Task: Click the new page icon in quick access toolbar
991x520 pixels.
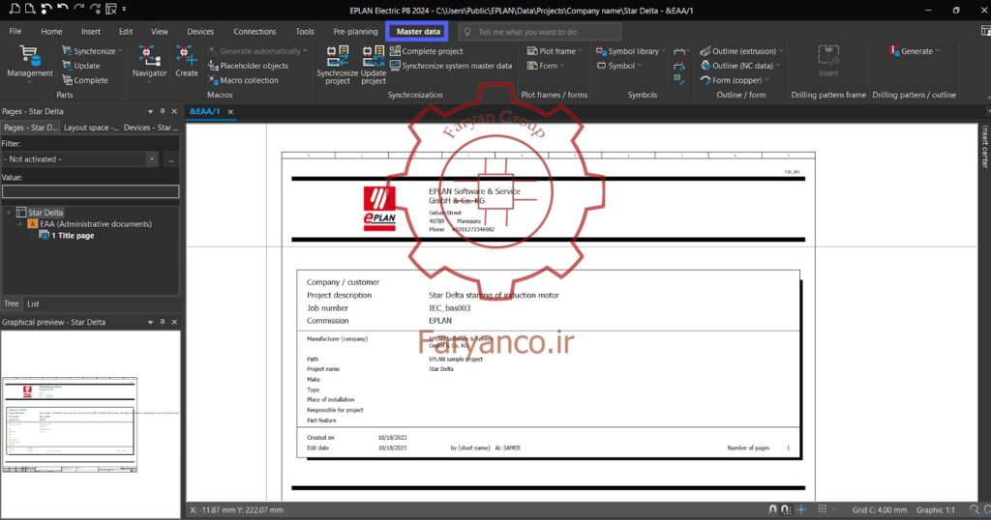Action: click(x=30, y=9)
